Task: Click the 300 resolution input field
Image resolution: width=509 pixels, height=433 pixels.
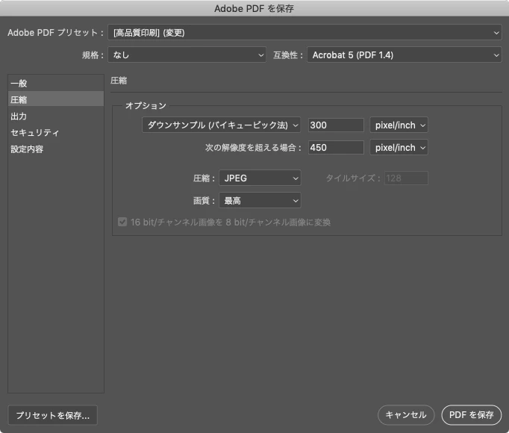Action: [x=336, y=125]
